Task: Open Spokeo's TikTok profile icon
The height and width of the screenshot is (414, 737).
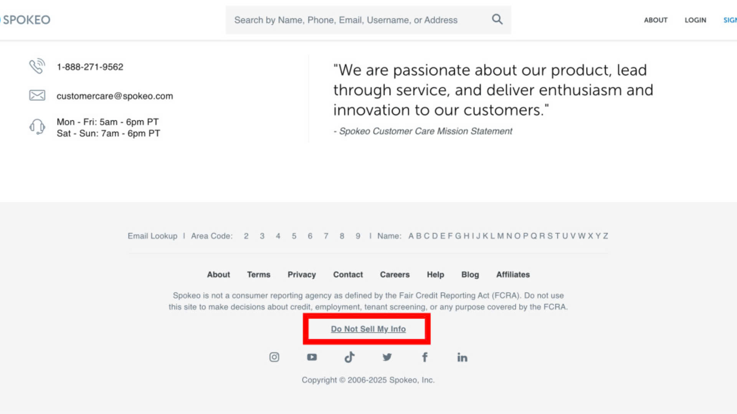Action: (349, 357)
